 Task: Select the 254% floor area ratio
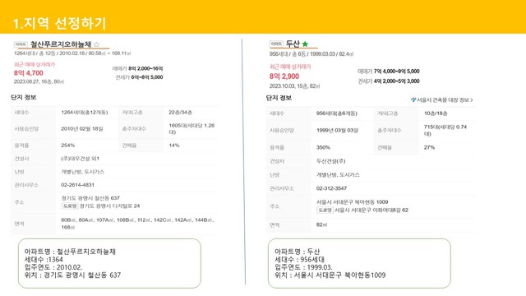[67, 146]
